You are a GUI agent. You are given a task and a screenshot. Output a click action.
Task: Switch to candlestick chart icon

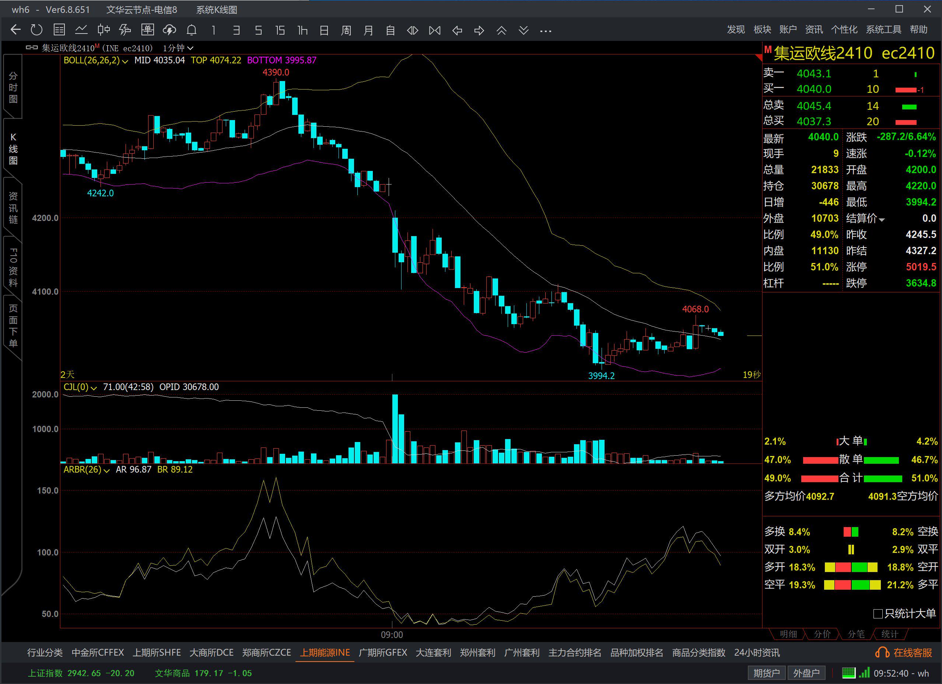click(x=104, y=30)
